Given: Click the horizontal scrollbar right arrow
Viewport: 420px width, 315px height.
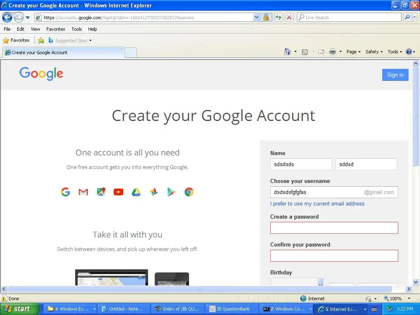Looking at the screenshot, I should tap(409, 289).
